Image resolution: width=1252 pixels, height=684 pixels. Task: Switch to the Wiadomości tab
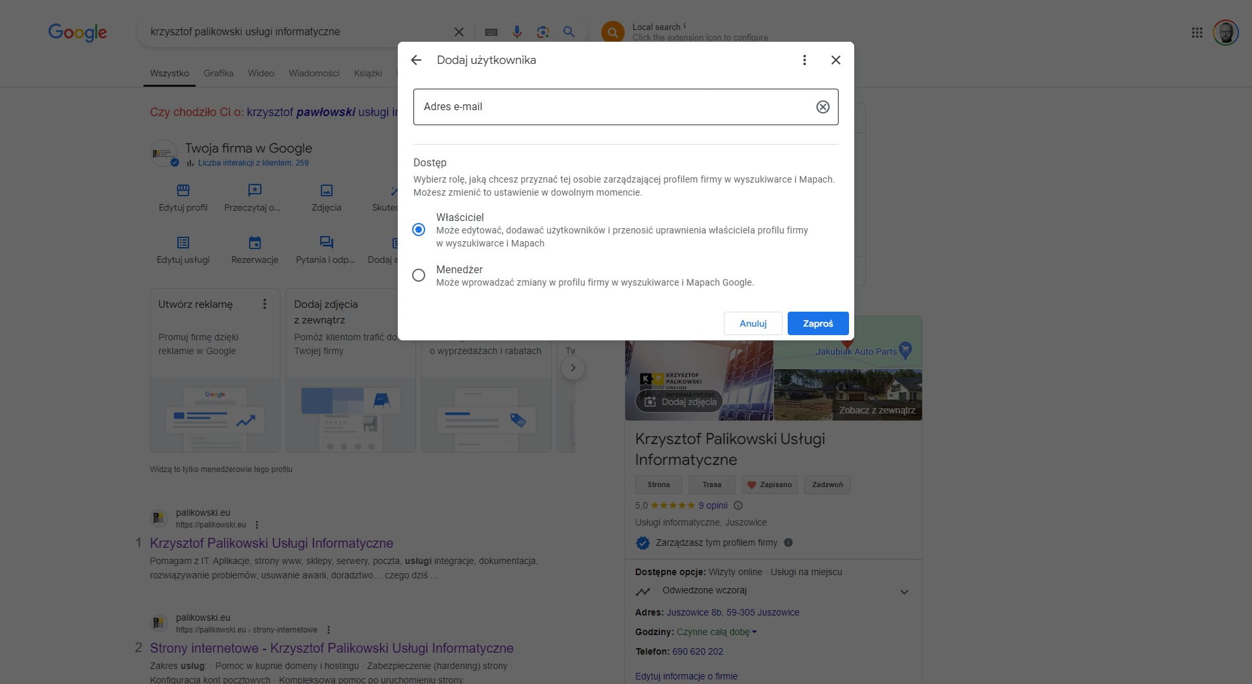click(314, 73)
